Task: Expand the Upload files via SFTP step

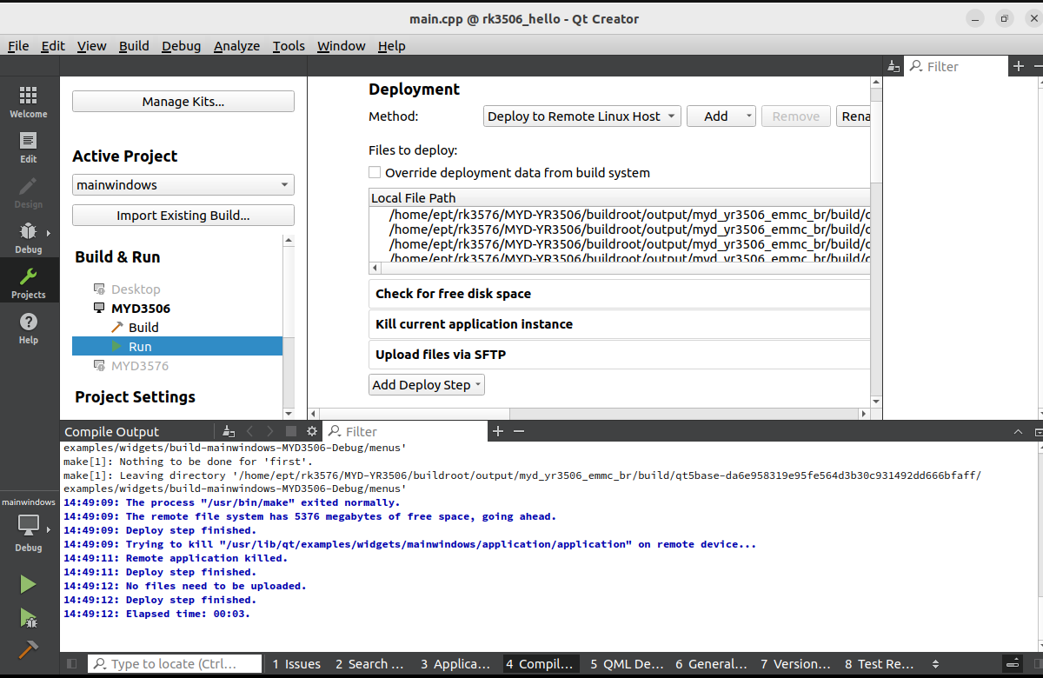Action: 619,355
